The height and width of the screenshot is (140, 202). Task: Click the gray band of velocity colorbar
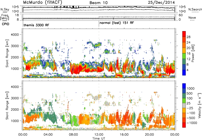(x=184, y=106)
